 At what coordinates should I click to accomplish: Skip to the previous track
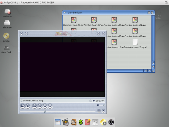(34, 106)
